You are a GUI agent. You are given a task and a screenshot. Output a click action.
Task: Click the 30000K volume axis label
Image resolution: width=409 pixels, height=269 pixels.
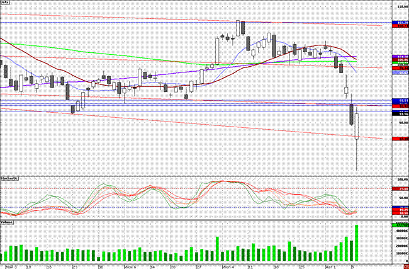tap(403, 238)
